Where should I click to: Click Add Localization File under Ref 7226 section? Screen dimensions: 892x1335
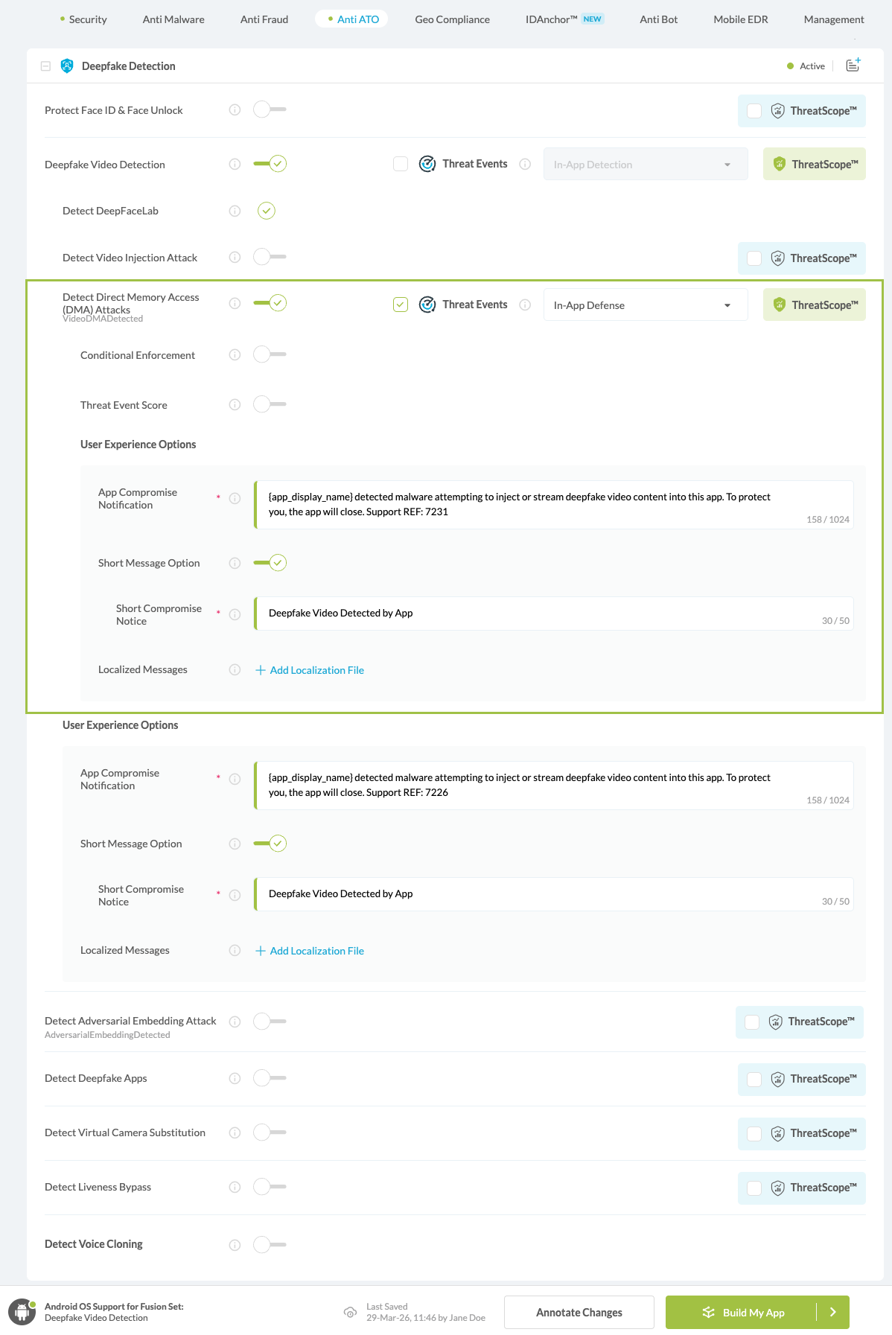tap(310, 951)
